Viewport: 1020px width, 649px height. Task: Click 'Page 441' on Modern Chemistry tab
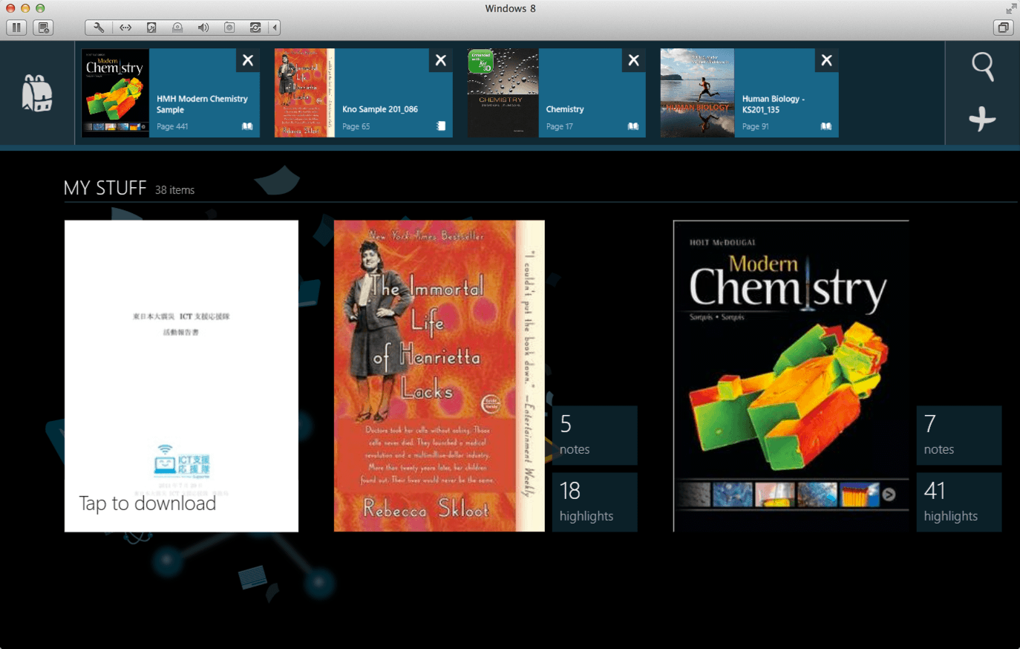(172, 126)
